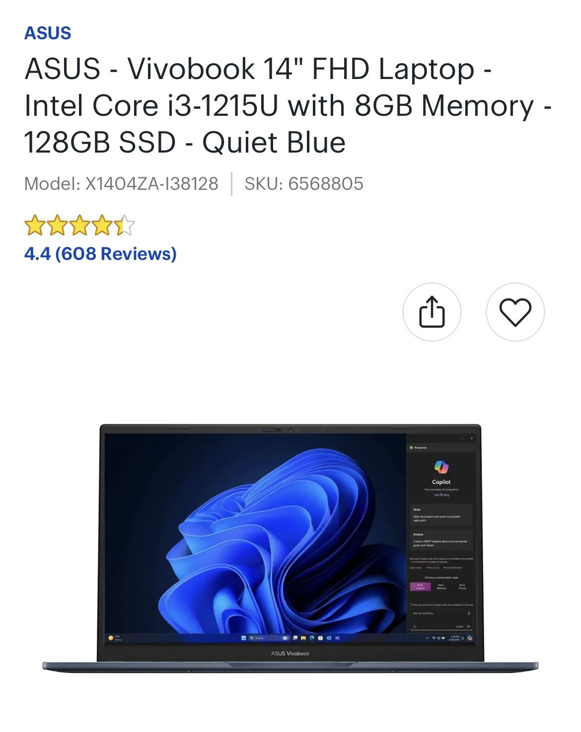Save item with the heart icon
Viewport: 581px width, 732px height.
point(515,312)
